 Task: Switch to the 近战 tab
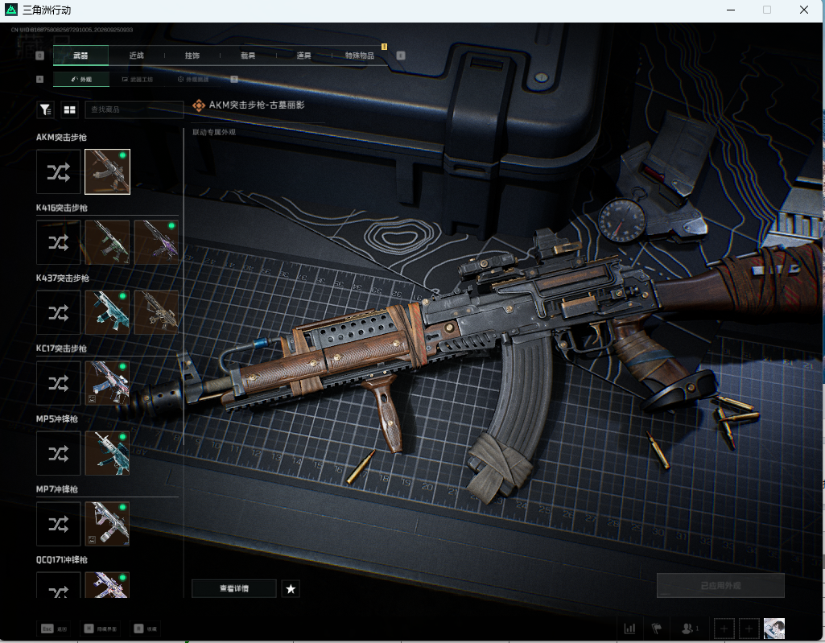136,56
